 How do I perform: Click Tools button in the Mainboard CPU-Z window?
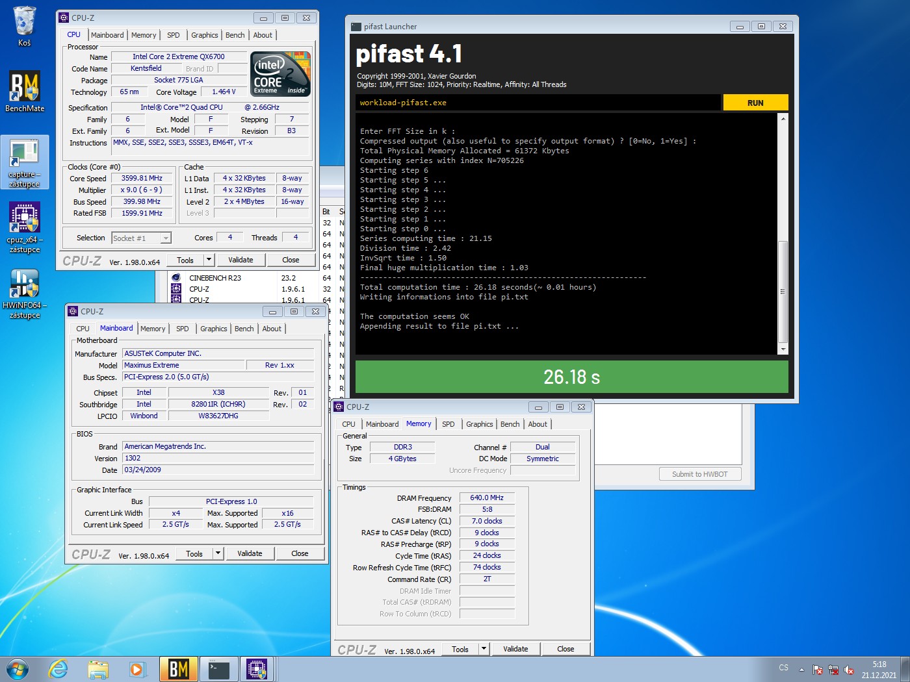[x=194, y=553]
